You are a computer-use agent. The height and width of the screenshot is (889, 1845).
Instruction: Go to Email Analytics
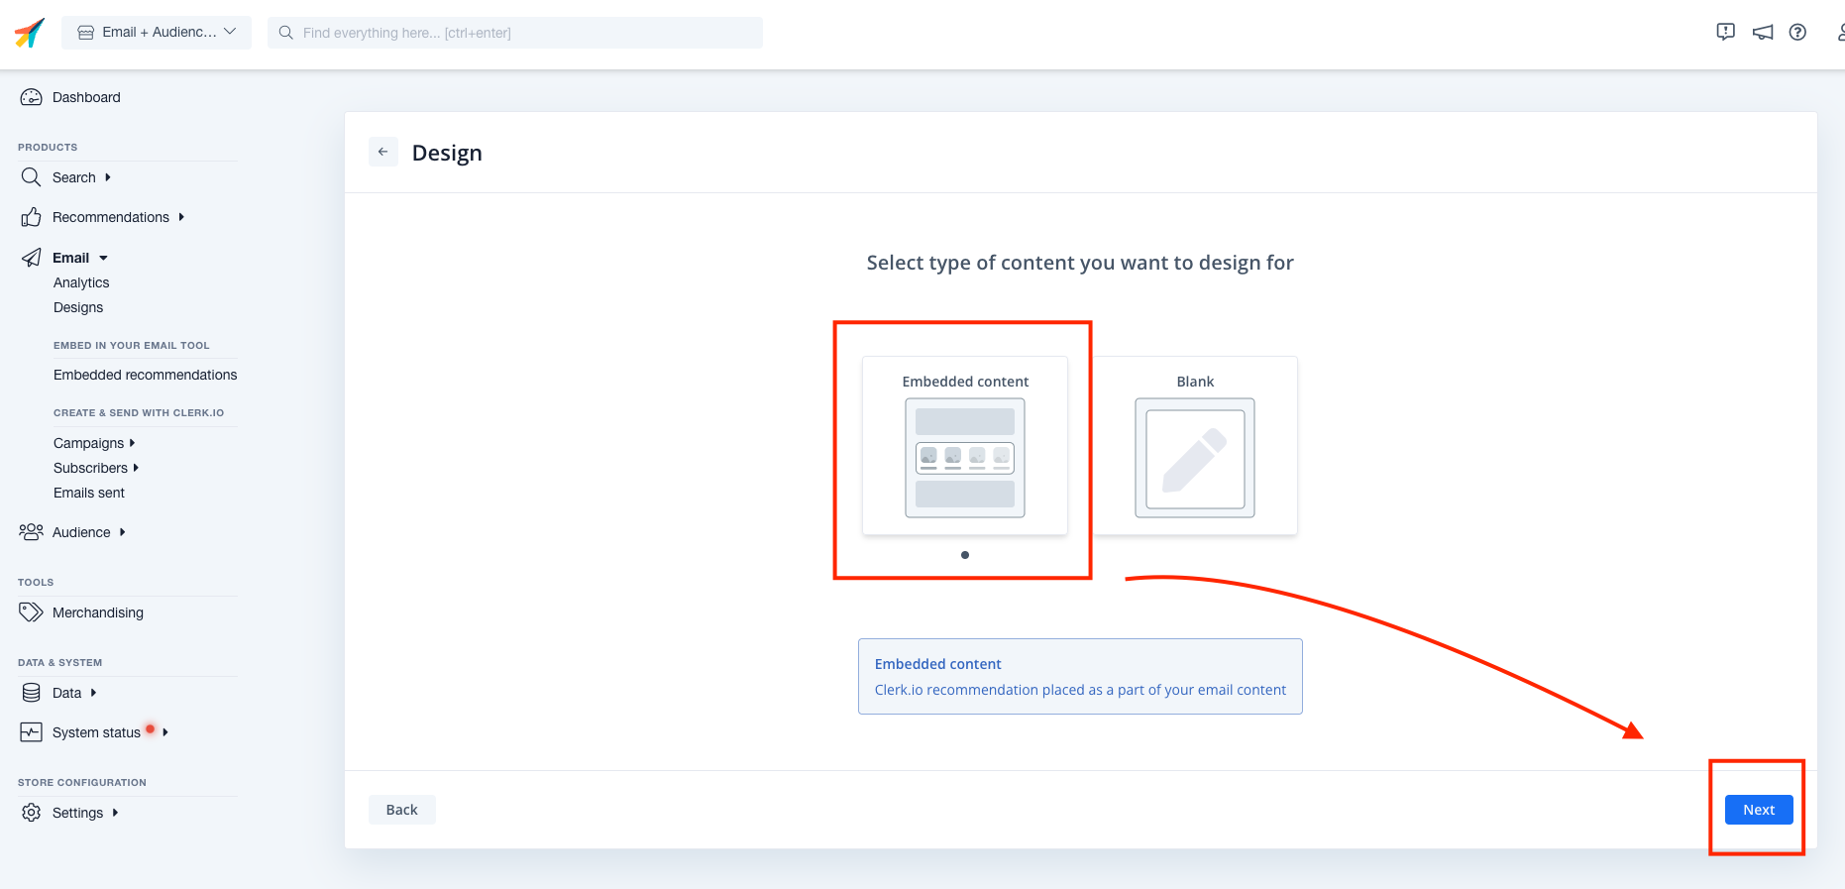click(x=81, y=282)
